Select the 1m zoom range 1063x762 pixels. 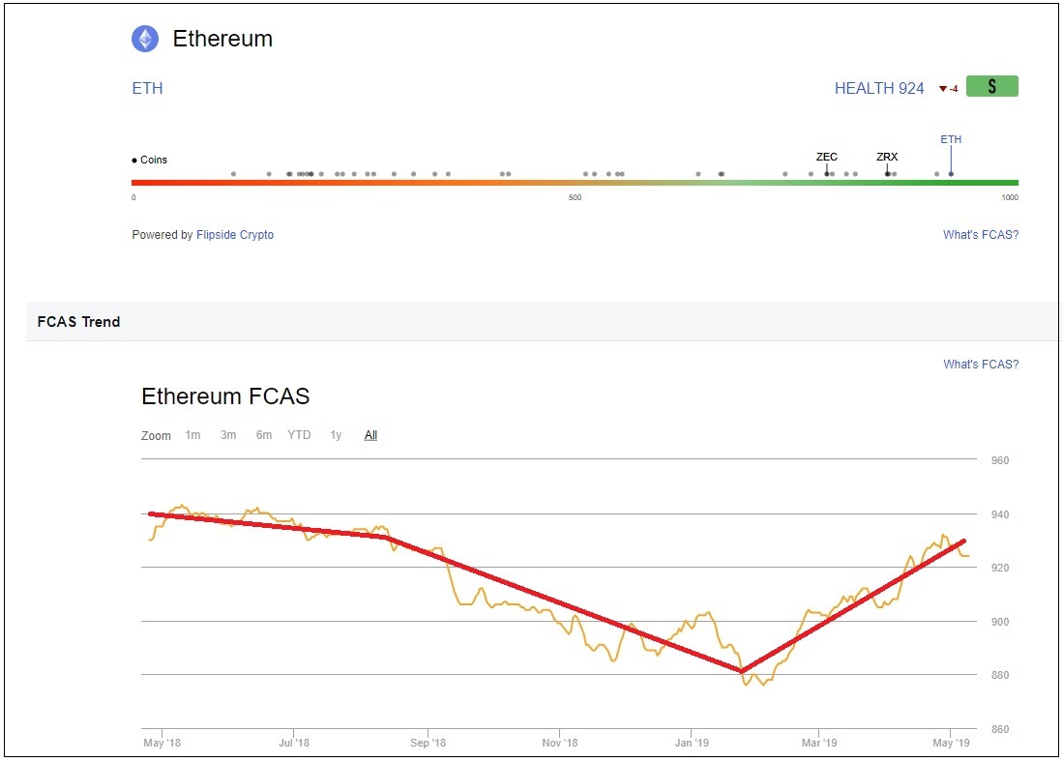(x=192, y=435)
